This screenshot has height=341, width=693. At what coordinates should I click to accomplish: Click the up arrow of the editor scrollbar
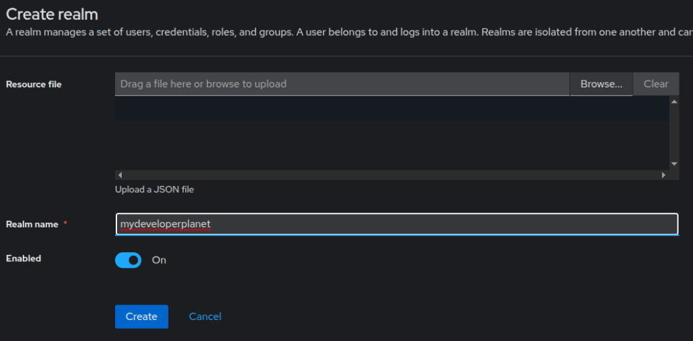(674, 102)
